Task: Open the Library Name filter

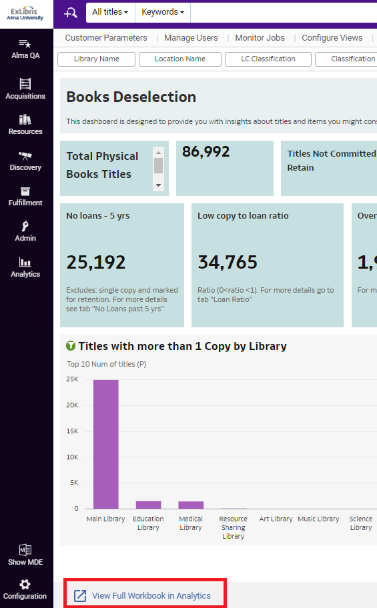Action: (x=96, y=59)
